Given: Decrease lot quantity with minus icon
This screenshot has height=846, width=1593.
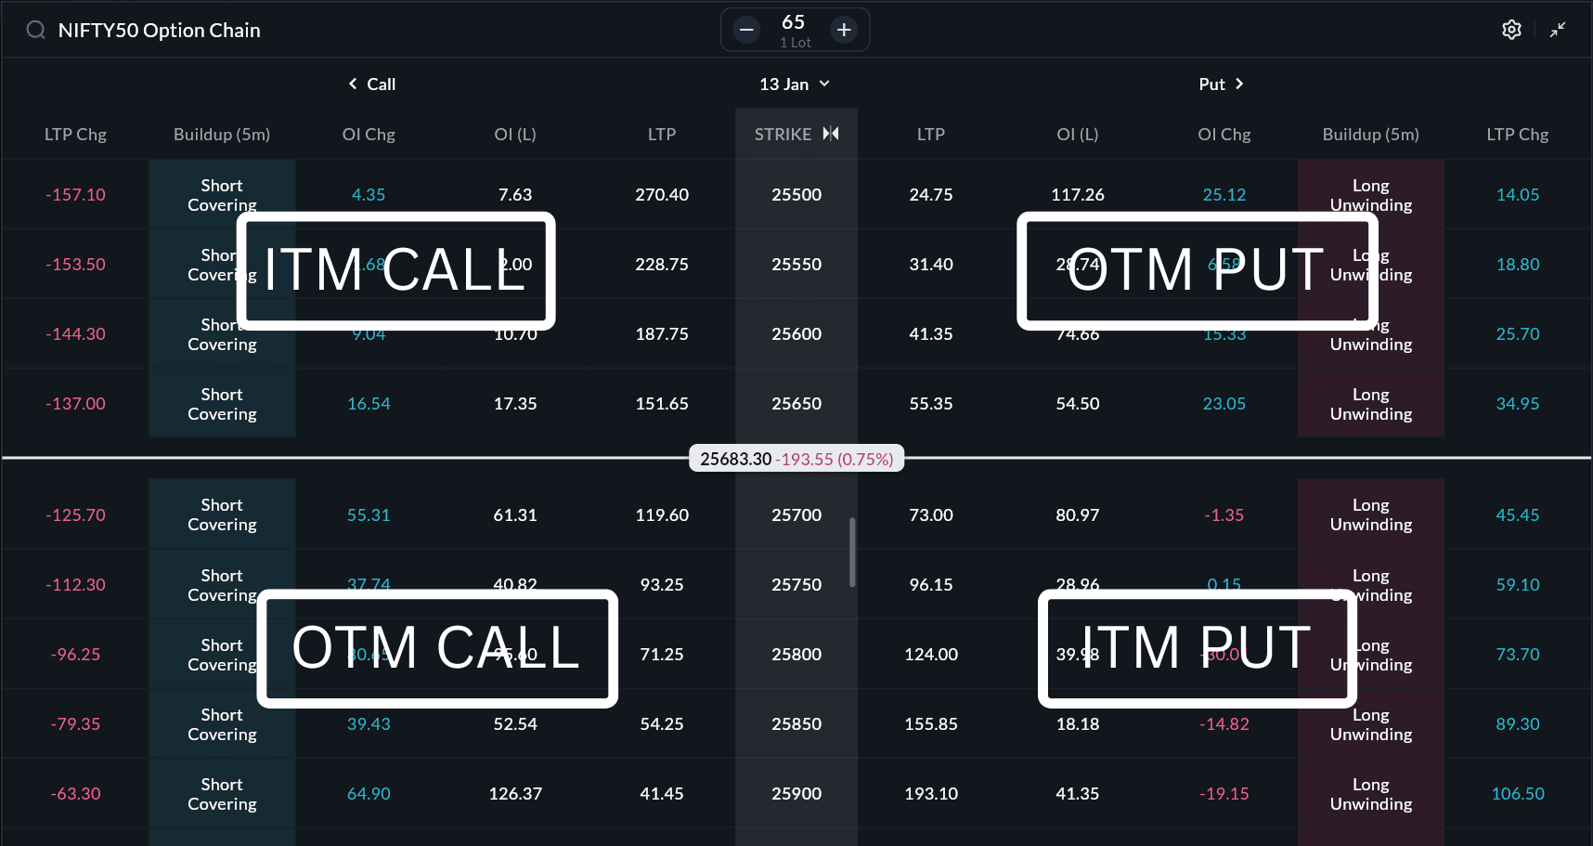Looking at the screenshot, I should pos(745,29).
